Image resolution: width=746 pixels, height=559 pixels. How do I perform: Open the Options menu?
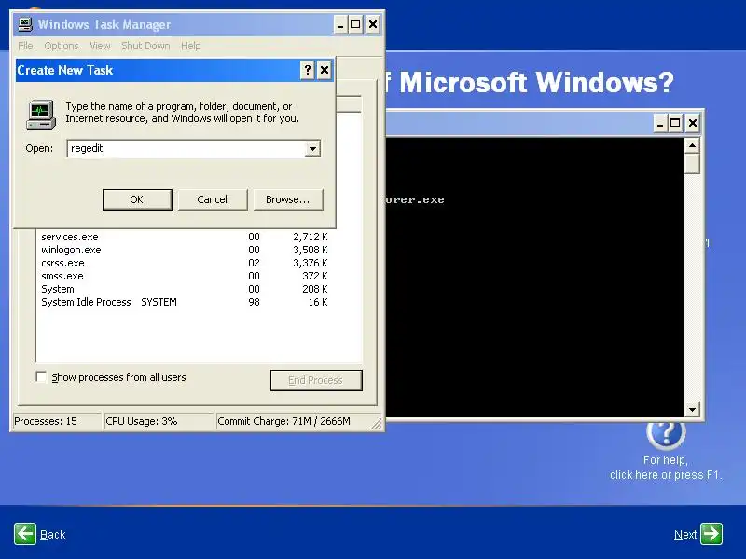pos(62,46)
